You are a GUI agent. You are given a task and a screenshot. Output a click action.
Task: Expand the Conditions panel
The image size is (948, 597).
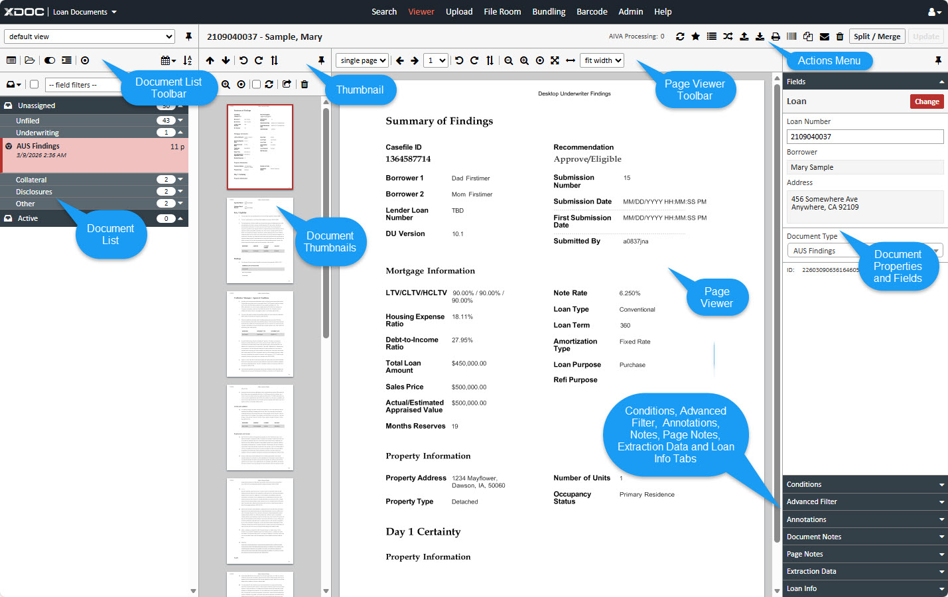(x=864, y=484)
